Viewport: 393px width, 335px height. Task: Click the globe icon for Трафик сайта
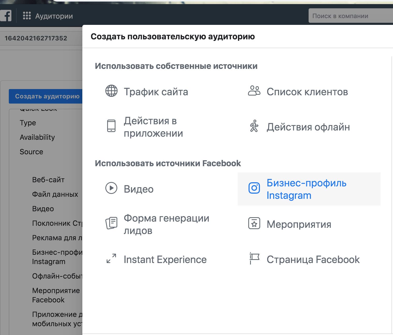click(111, 91)
